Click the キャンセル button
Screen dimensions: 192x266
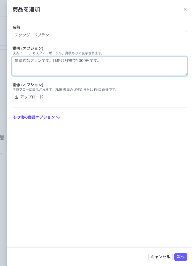pos(161,257)
